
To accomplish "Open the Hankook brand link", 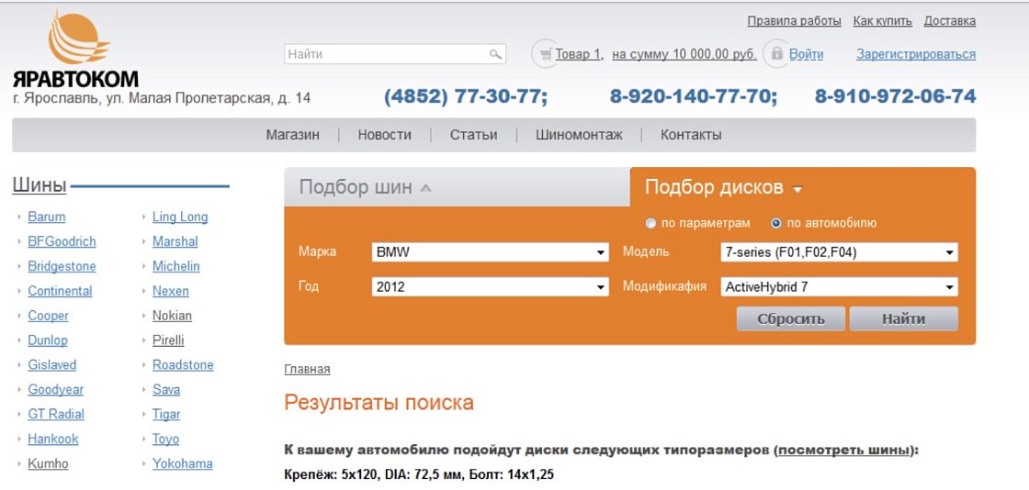I will click(52, 439).
